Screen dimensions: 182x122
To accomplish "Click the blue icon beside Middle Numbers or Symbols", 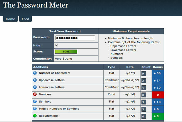I will tap(35, 109).
